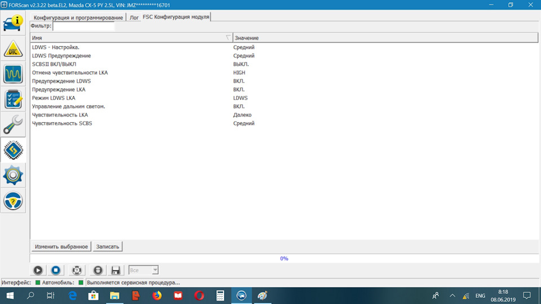Select 'Управление дальним светом.' row
The image size is (541, 304).
pos(284,106)
